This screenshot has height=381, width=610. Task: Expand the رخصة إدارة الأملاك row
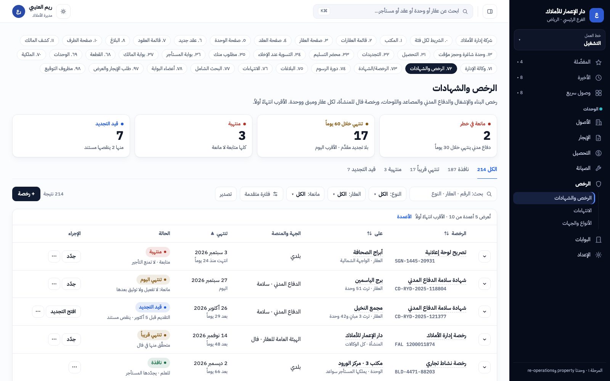pyautogui.click(x=485, y=339)
